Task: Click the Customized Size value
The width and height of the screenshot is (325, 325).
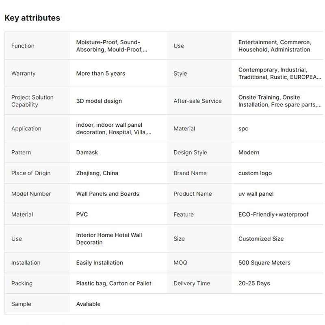Action: coord(261,239)
